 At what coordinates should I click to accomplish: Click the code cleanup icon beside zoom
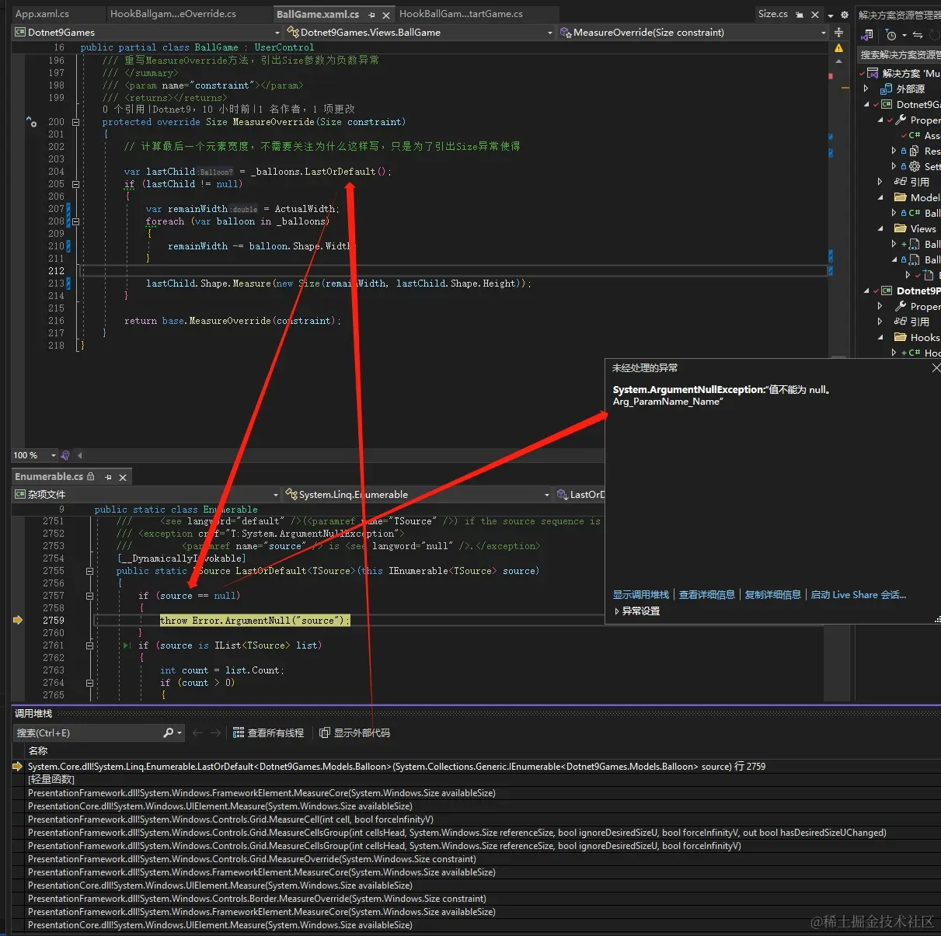[65, 455]
